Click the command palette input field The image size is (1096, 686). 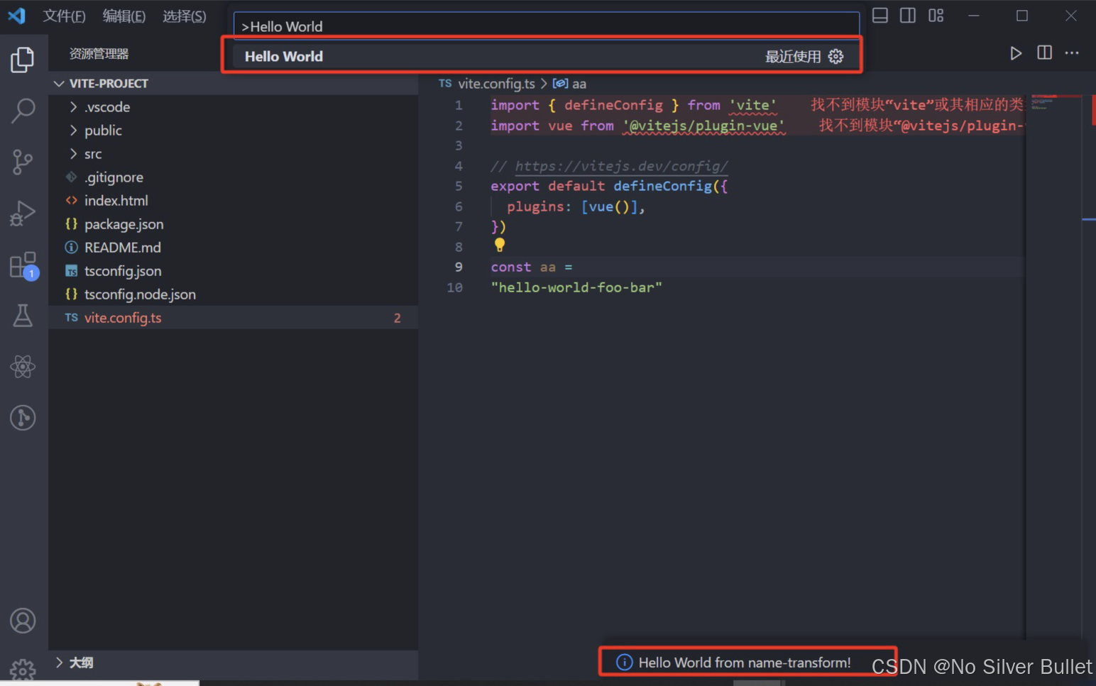547,26
